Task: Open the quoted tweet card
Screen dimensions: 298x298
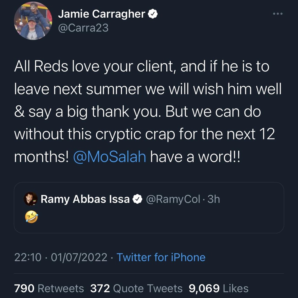Action: coord(149,207)
